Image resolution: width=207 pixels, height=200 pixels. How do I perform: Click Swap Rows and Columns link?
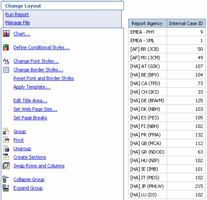(x=39, y=166)
